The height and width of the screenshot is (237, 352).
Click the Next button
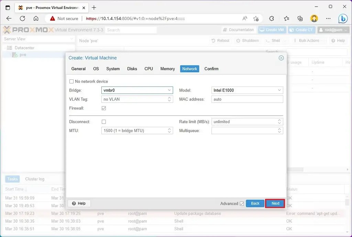[275, 203]
